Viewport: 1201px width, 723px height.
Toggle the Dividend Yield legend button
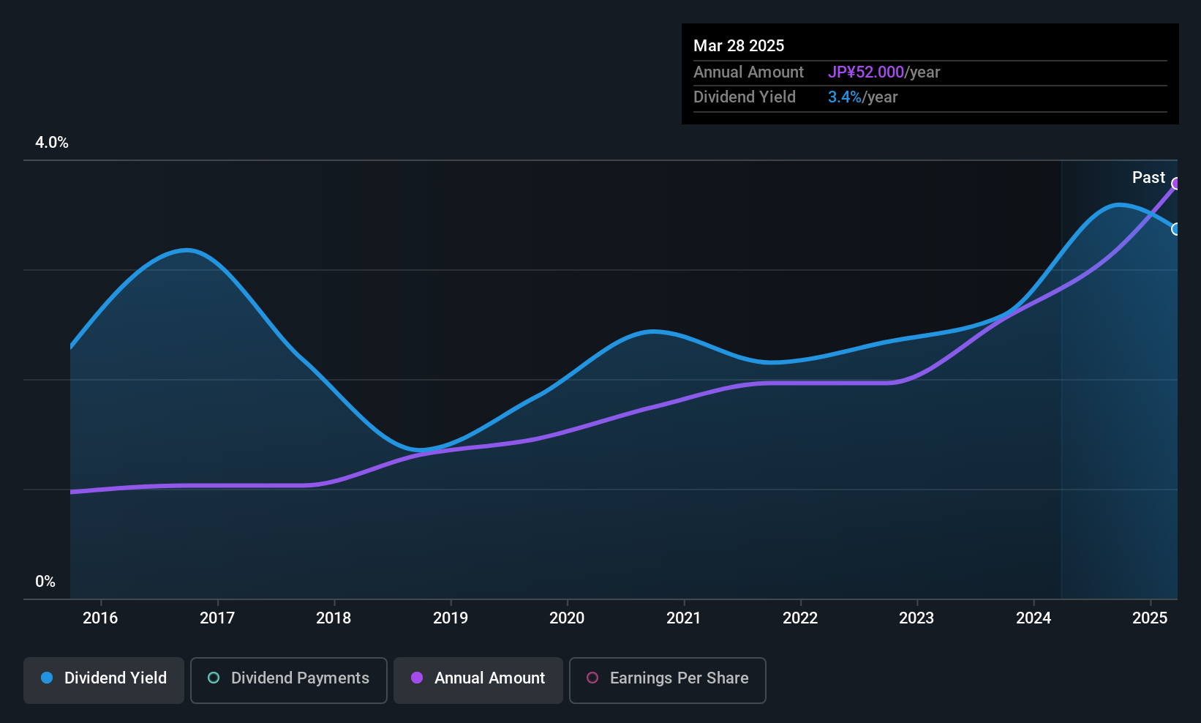pos(104,680)
